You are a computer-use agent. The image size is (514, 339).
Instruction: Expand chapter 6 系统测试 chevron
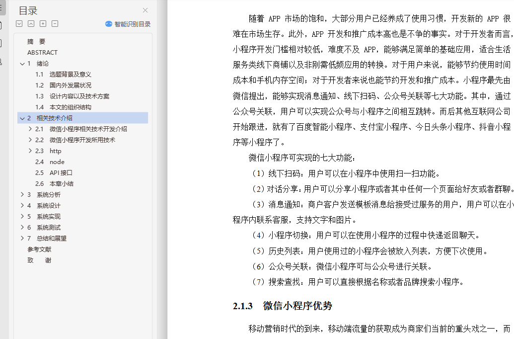22,227
